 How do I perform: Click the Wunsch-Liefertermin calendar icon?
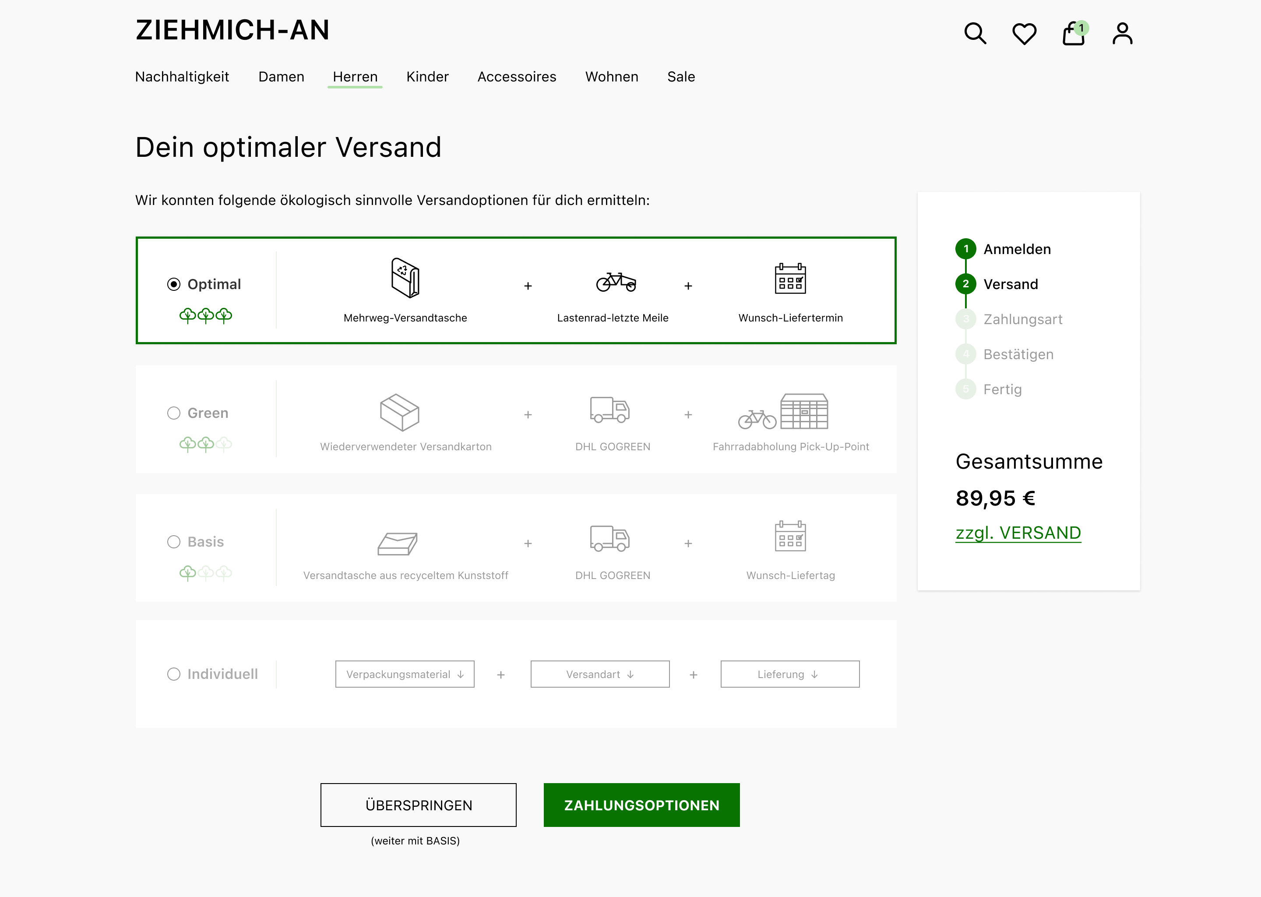coord(790,279)
